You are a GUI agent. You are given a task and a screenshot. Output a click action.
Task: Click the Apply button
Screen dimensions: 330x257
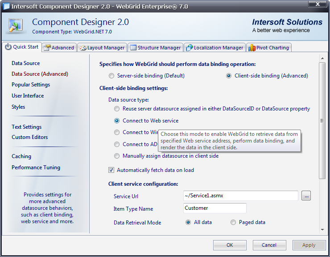(x=309, y=245)
